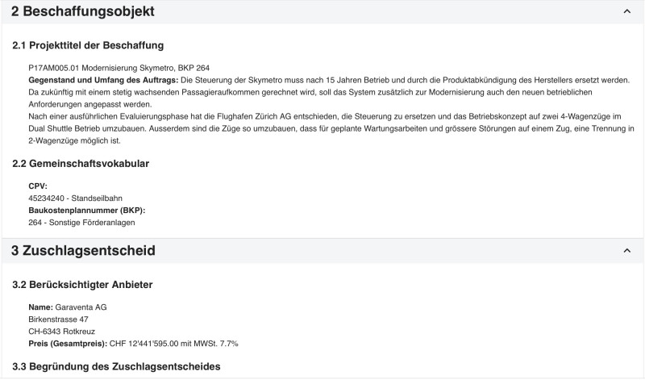Click heading '2.2 Gemeinschaftsvokabular'
Screen dimensions: 645x380
pyautogui.click(x=81, y=164)
